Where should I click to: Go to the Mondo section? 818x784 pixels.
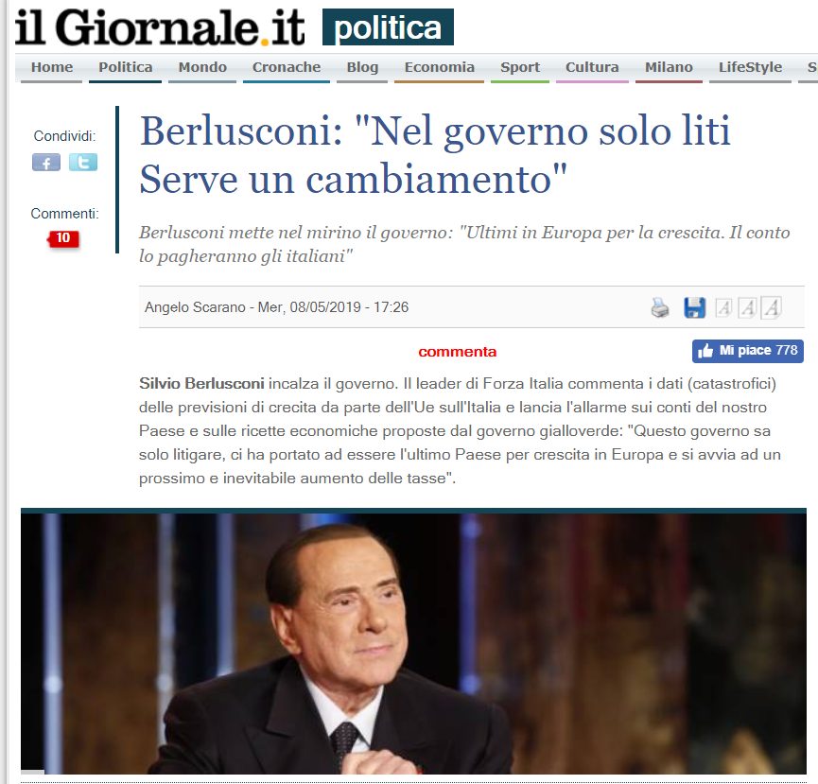(x=202, y=67)
